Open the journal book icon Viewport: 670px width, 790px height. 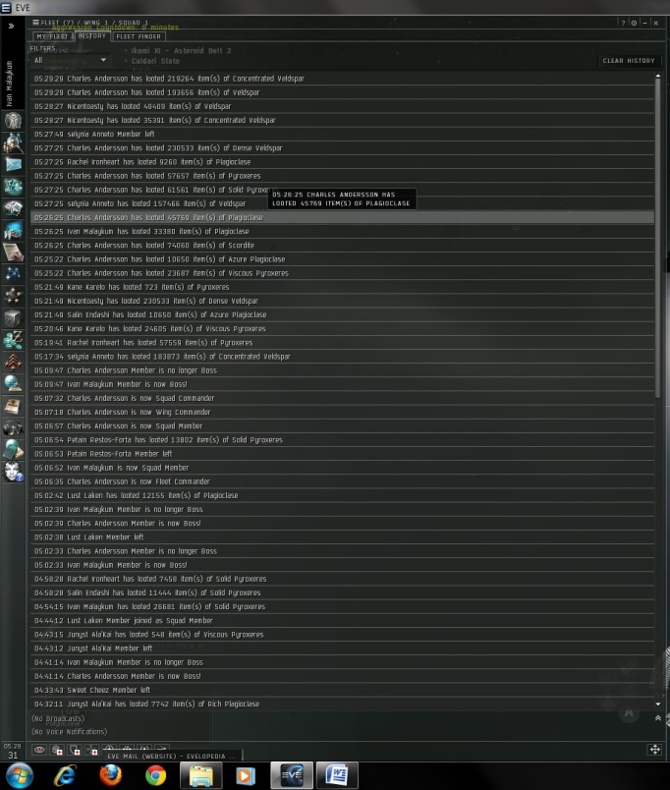coord(13,406)
